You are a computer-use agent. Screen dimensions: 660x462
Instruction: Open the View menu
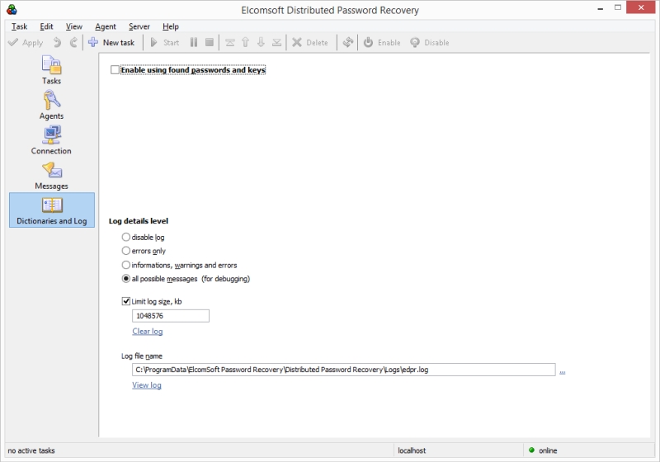pos(74,26)
